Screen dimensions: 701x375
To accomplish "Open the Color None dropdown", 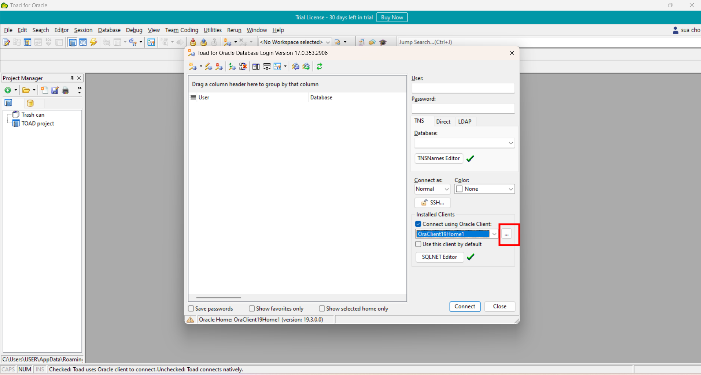I will pyautogui.click(x=511, y=189).
